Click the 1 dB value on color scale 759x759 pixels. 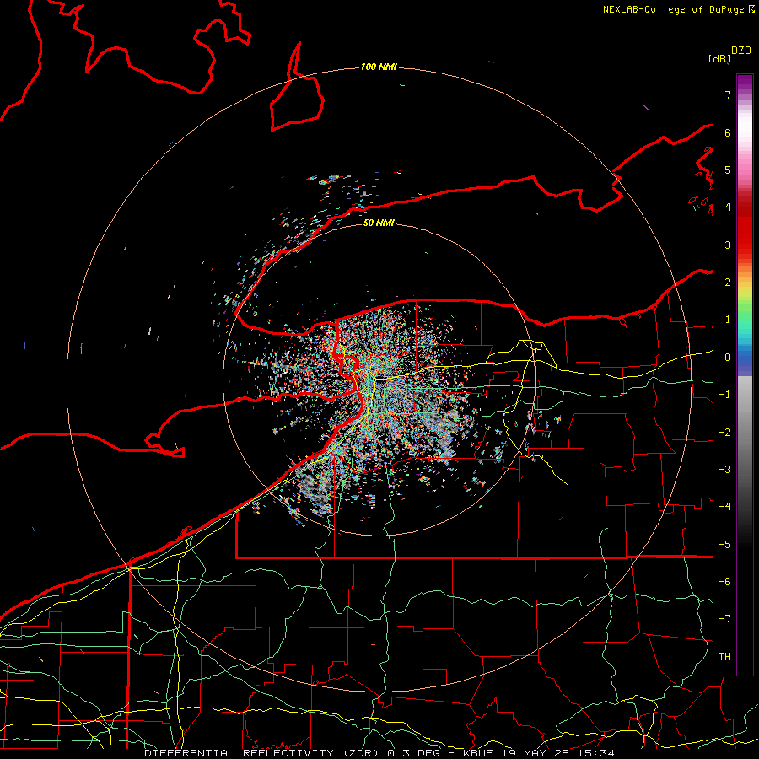pos(728,320)
